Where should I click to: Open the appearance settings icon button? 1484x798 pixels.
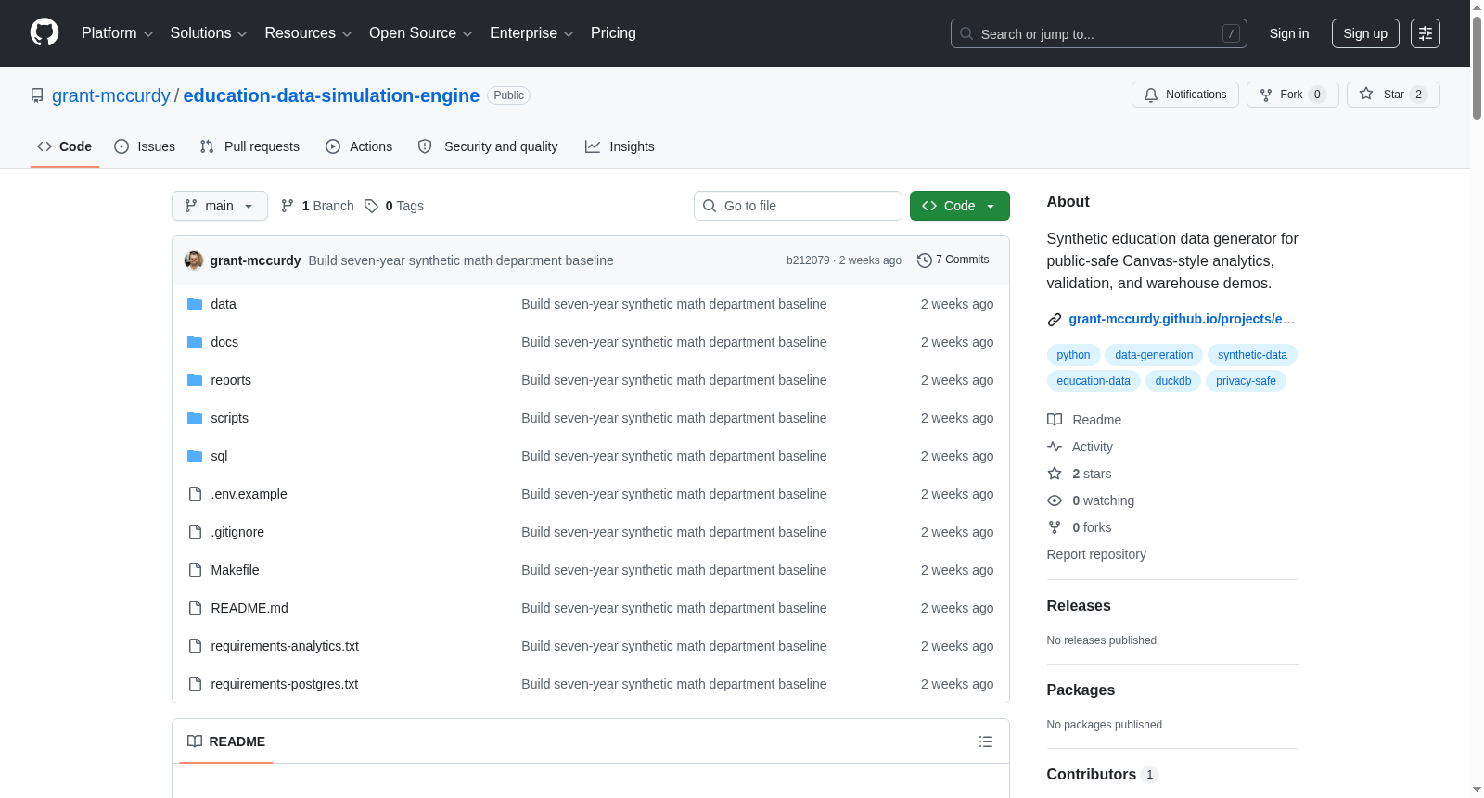click(1426, 33)
